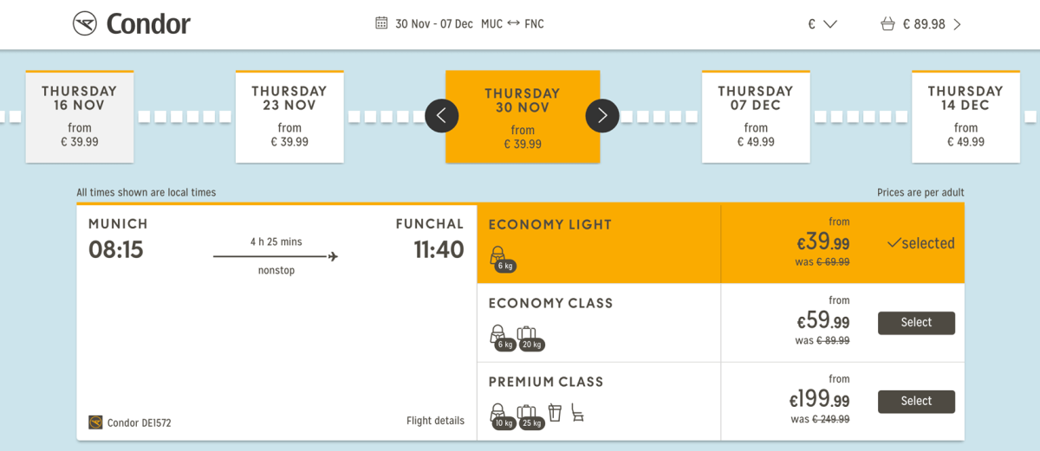Click the calendar icon beside travel dates
This screenshot has height=451, width=1040.
tap(381, 23)
